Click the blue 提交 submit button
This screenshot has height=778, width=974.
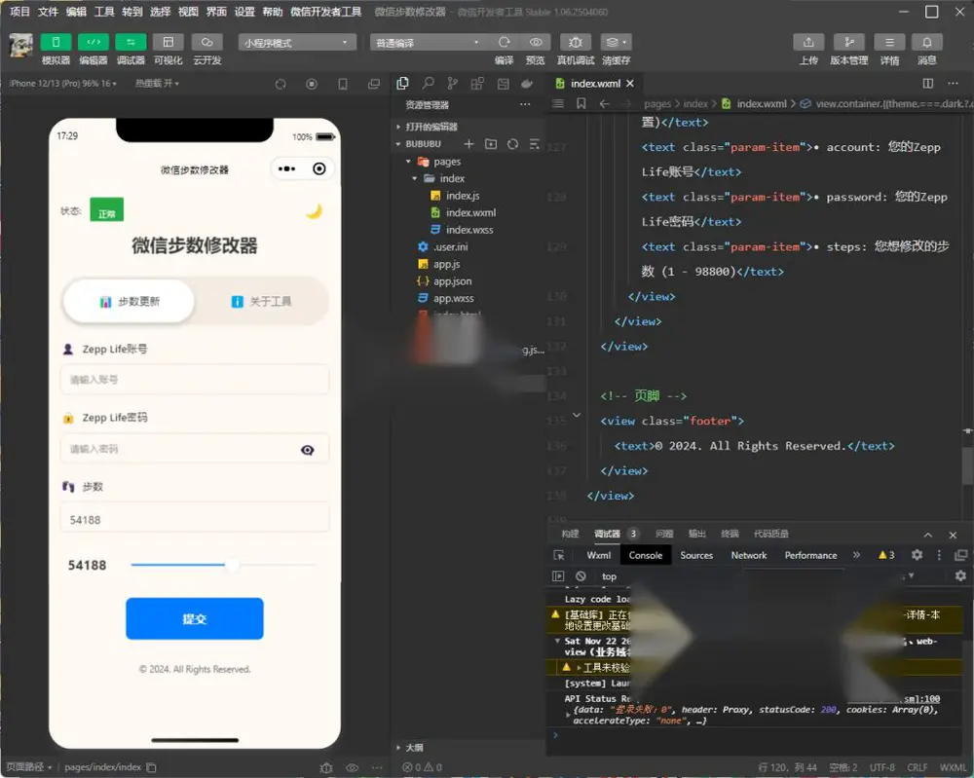tap(195, 618)
